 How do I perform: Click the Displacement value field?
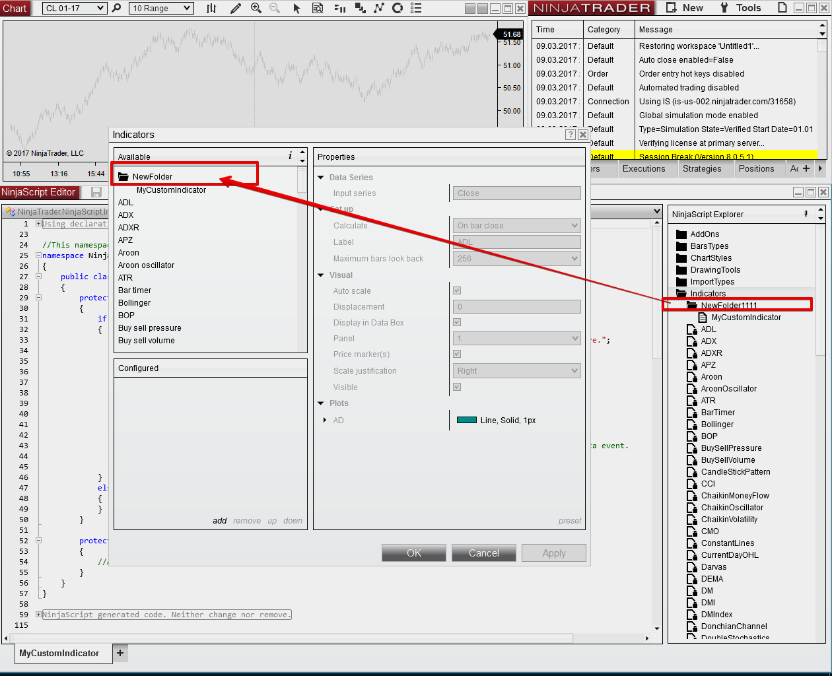click(517, 306)
